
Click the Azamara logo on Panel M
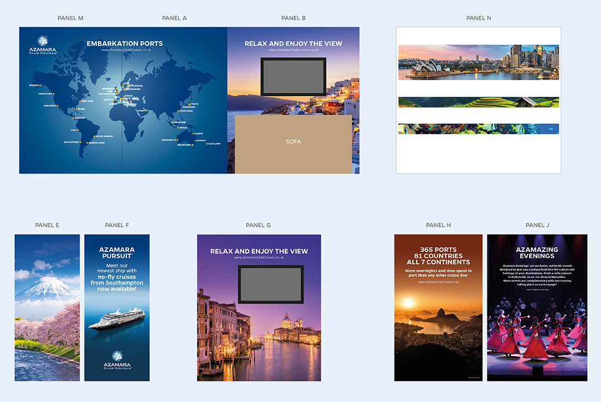(43, 44)
